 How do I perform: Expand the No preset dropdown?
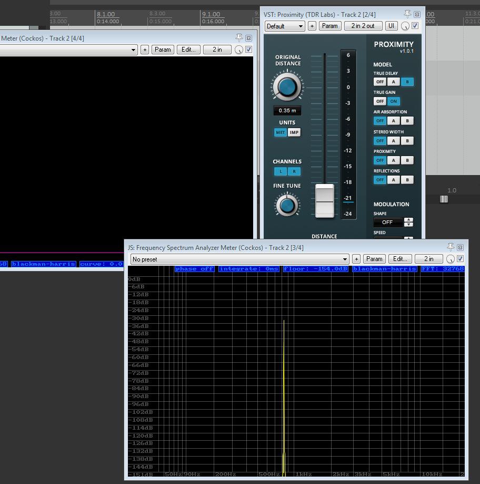point(239,259)
